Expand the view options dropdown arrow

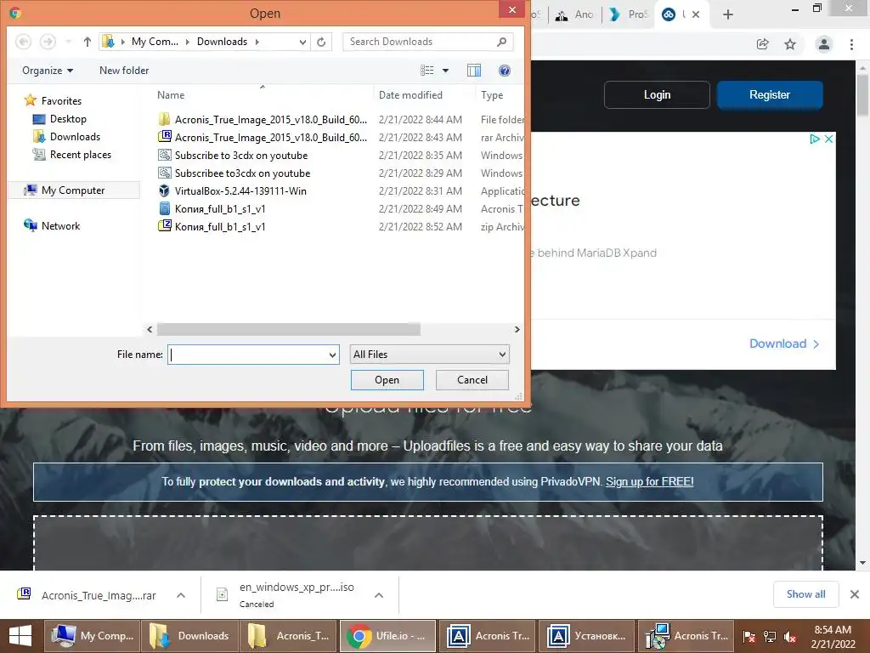tap(445, 71)
